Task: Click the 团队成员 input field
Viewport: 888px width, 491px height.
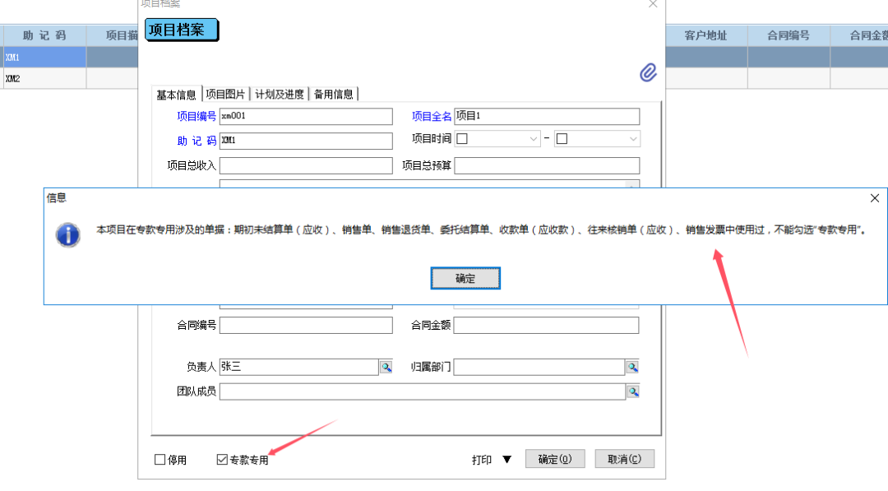Action: (423, 391)
